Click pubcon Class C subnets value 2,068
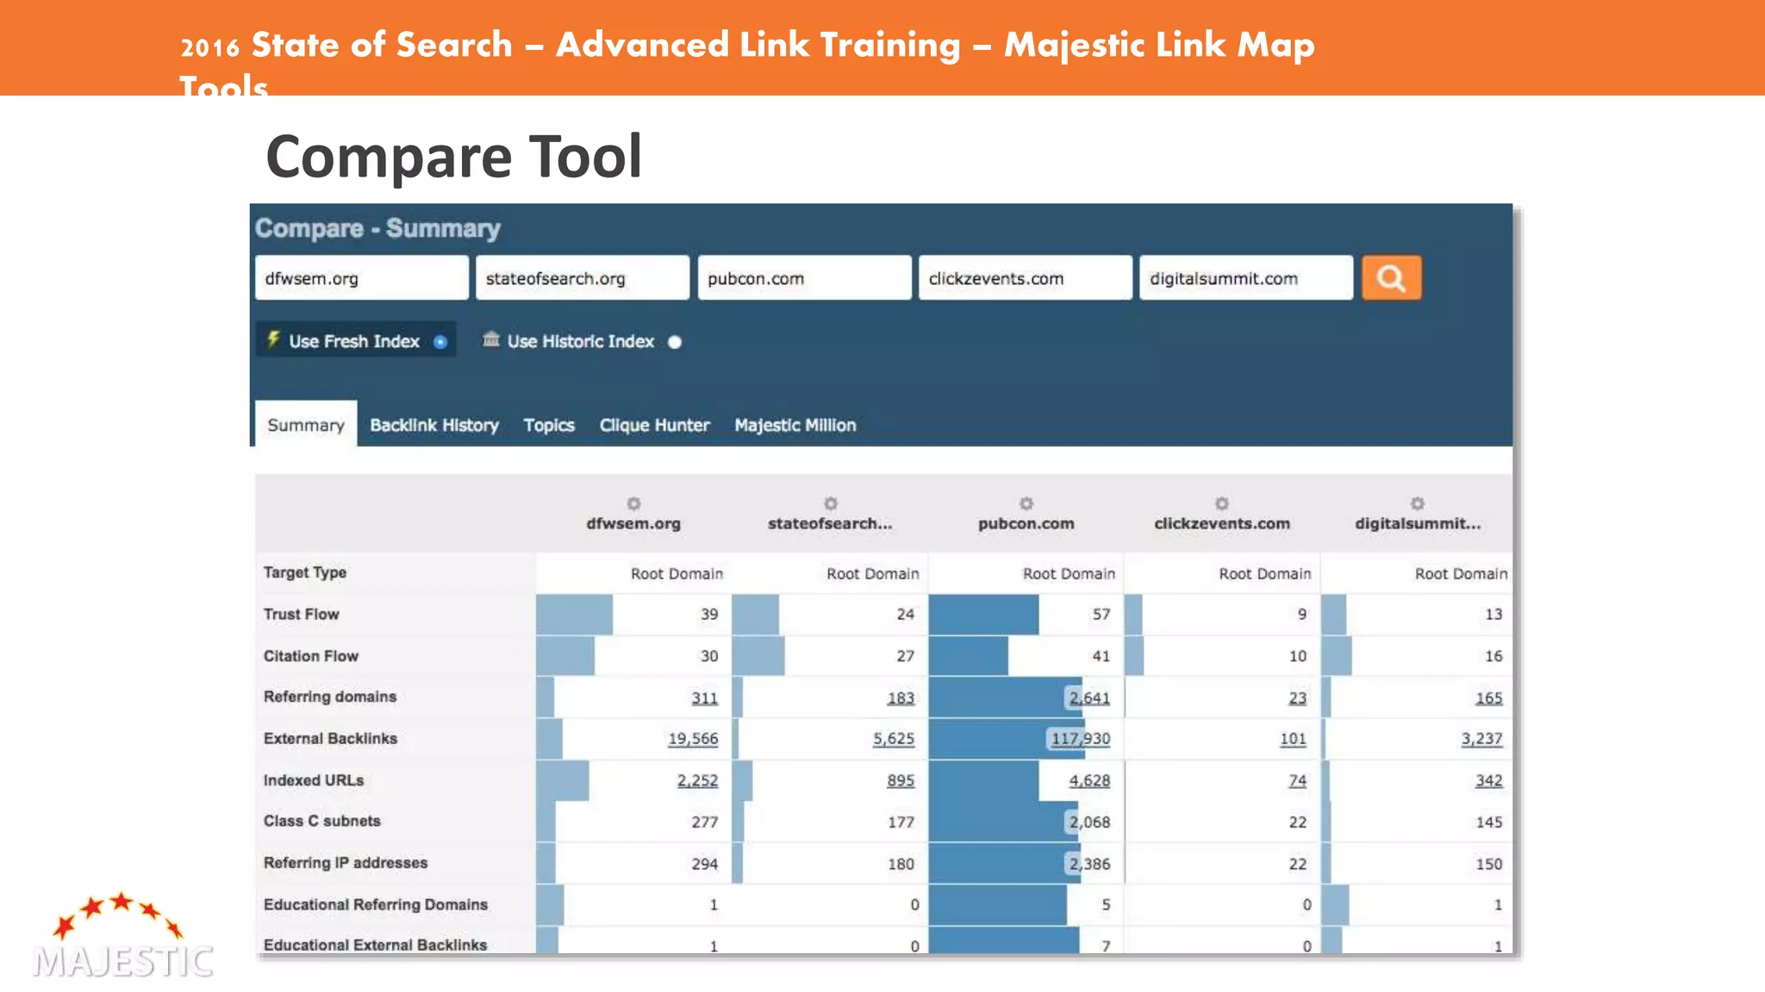The image size is (1765, 992). (x=1090, y=822)
